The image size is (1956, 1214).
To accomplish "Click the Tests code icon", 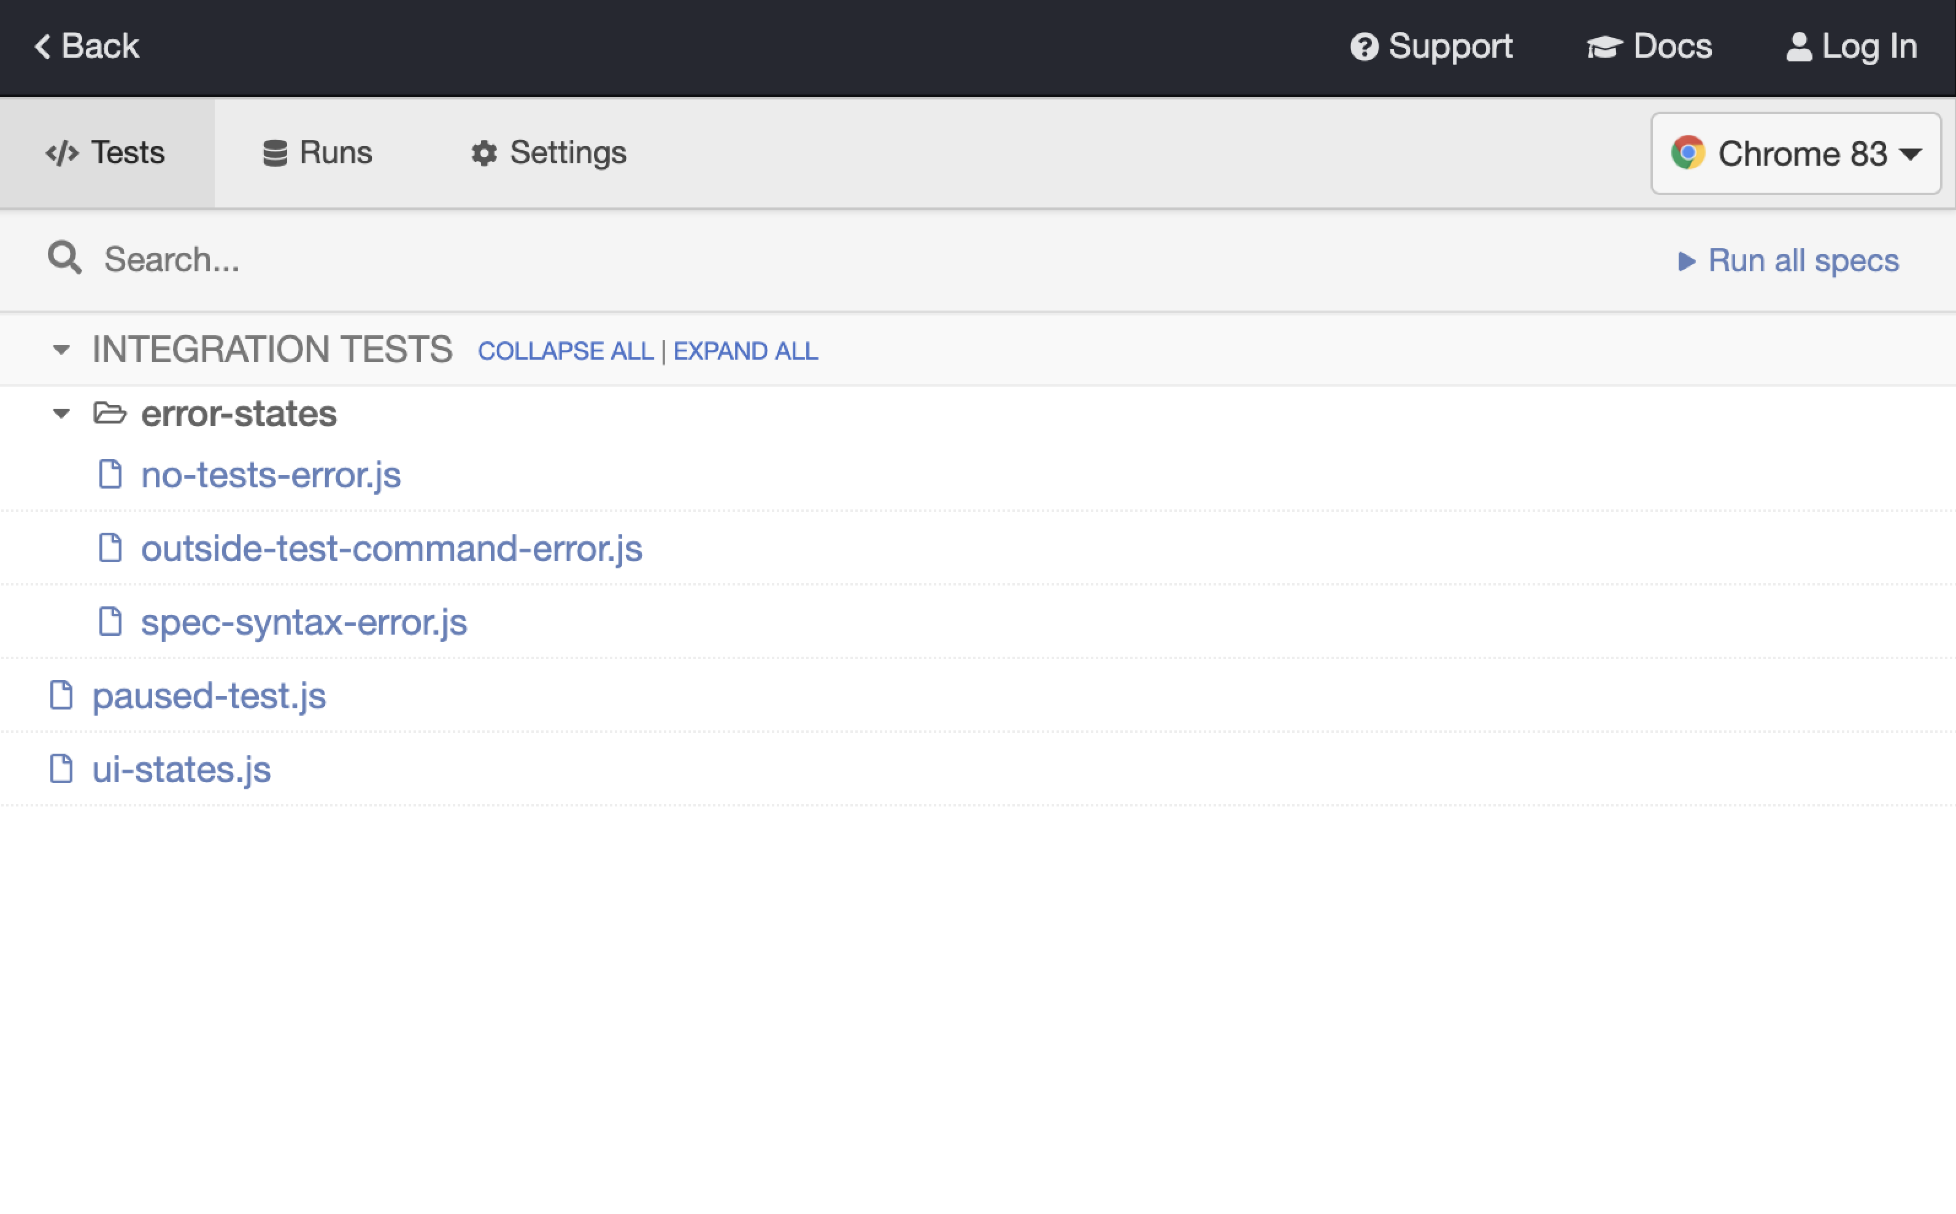I will [62, 153].
